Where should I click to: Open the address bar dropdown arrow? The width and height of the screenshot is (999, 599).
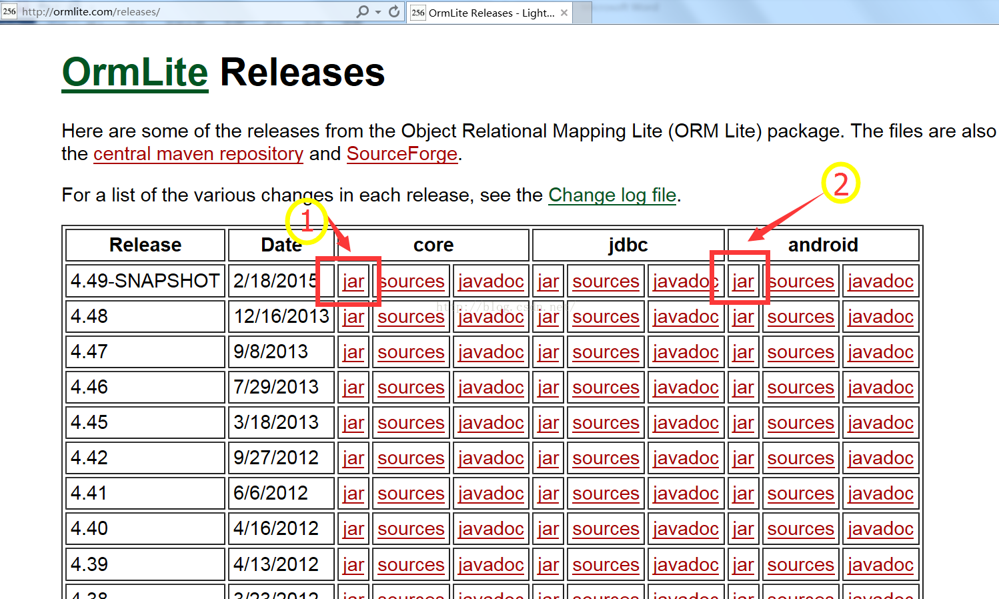(378, 12)
